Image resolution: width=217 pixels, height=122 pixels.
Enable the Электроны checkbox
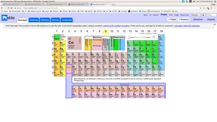coord(192,20)
